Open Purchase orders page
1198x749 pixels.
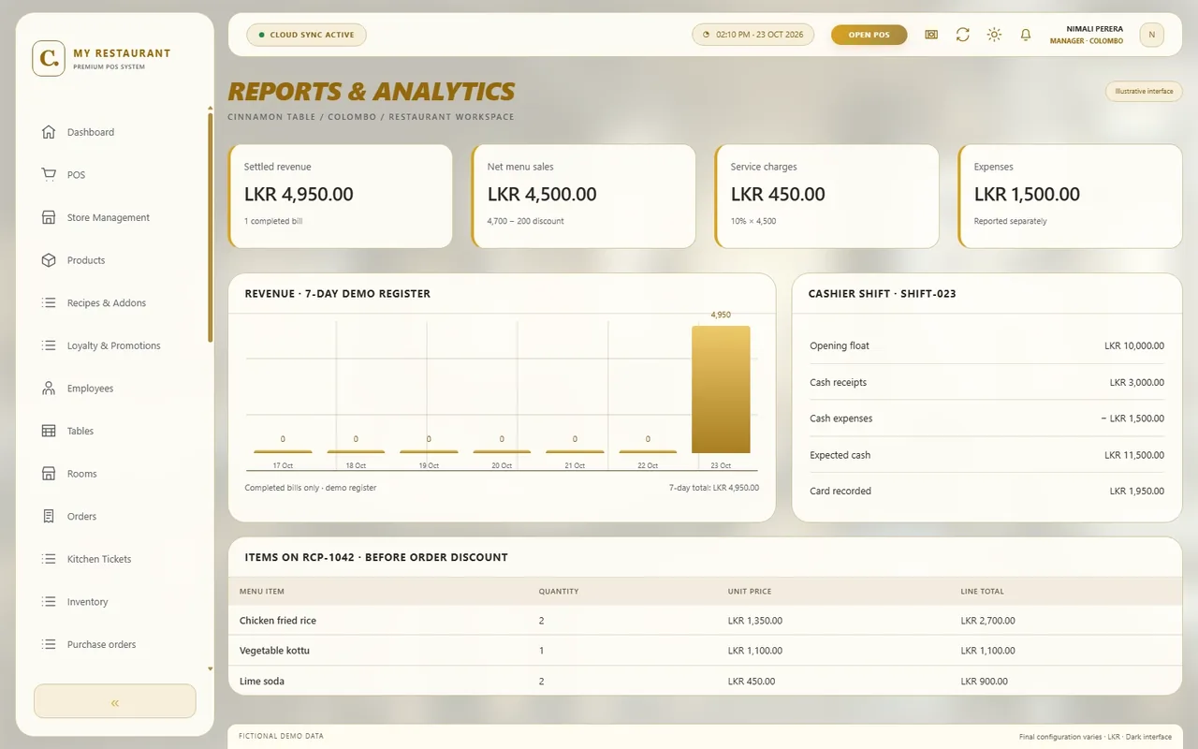tap(115, 644)
